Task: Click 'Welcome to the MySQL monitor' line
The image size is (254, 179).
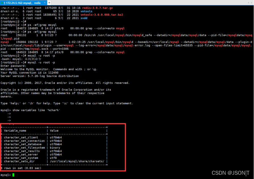Action: point(49,69)
